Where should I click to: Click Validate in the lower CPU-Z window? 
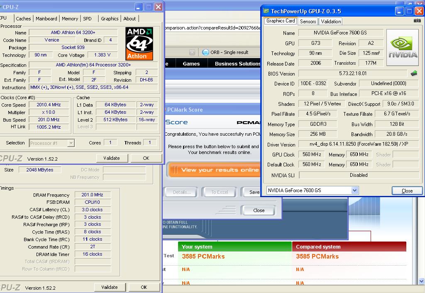pyautogui.click(x=110, y=287)
